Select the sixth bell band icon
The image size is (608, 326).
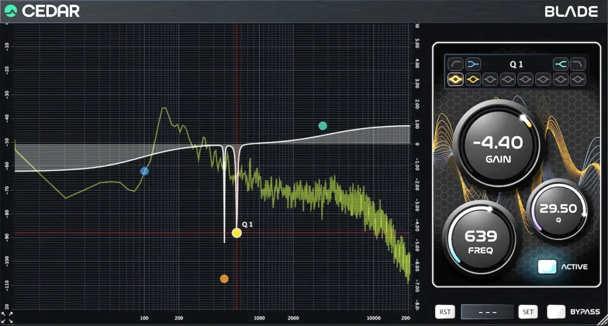pos(543,80)
